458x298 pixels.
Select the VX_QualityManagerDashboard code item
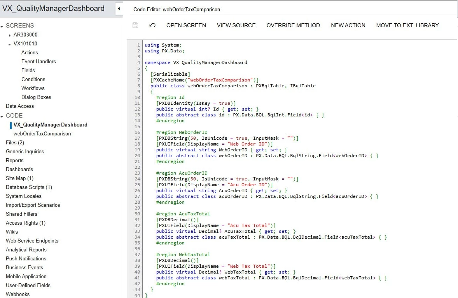(x=51, y=125)
